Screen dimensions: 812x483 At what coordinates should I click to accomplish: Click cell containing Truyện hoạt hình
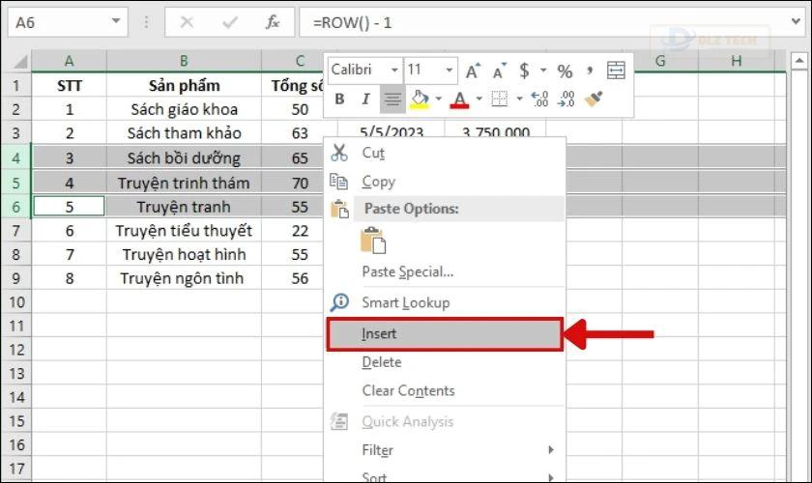click(184, 254)
